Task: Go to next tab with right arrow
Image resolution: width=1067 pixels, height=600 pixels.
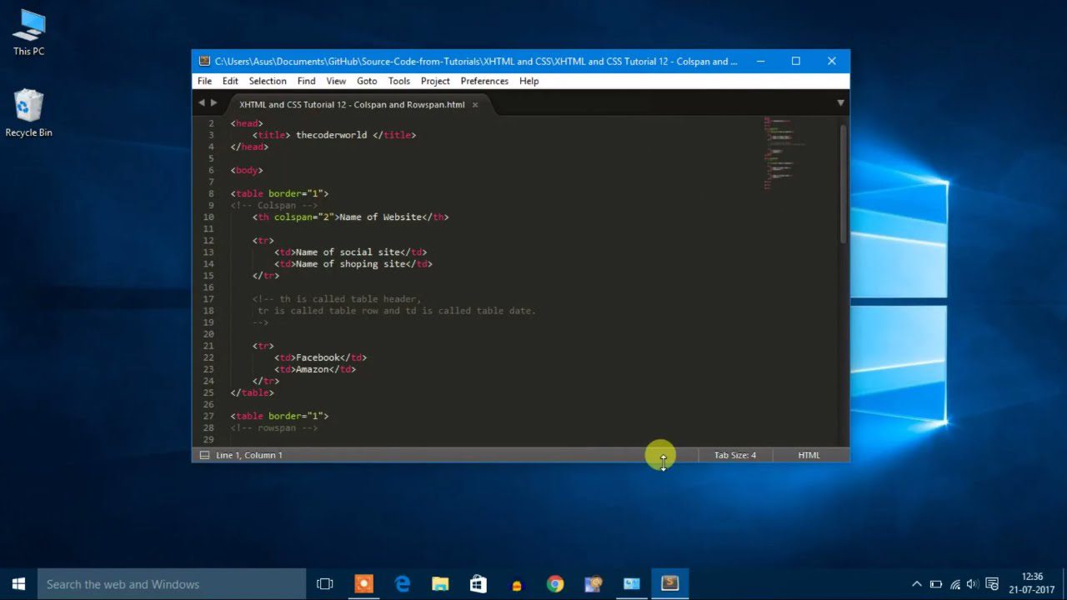Action: tap(214, 102)
